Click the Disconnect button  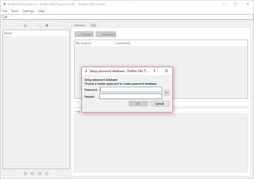[x=106, y=34]
